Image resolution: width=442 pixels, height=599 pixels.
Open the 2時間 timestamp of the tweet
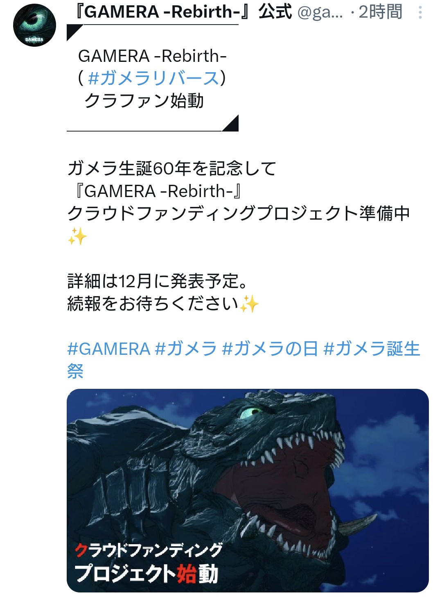(x=380, y=12)
